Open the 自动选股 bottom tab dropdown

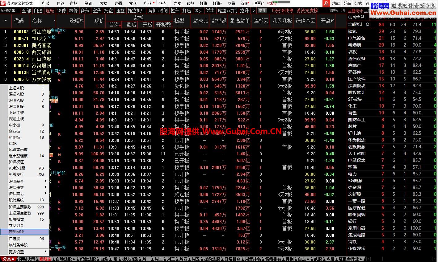pyautogui.click(x=66, y=259)
